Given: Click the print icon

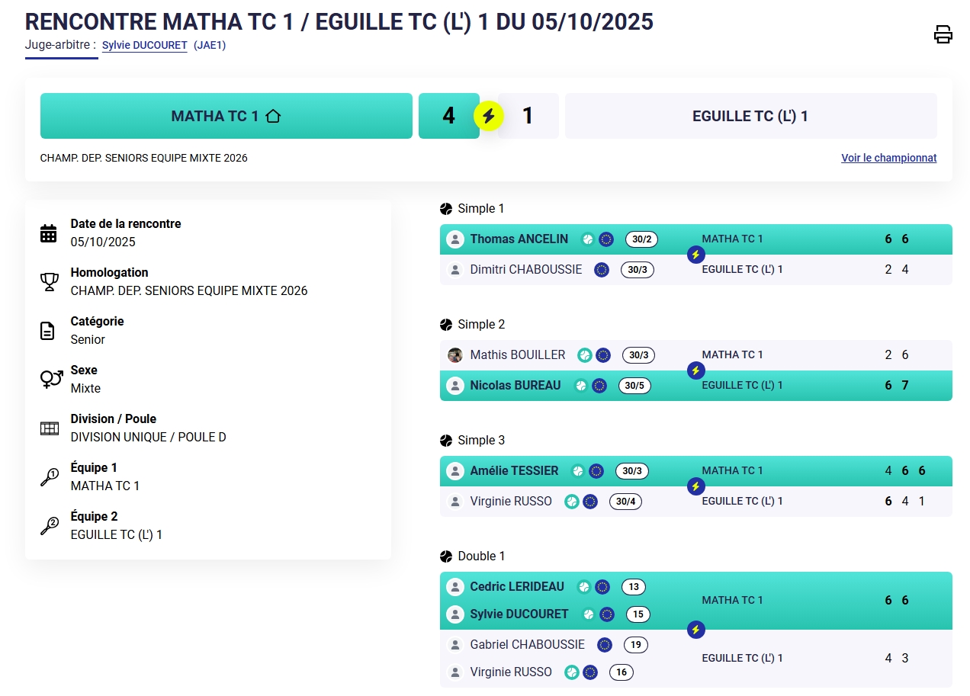Looking at the screenshot, I should tap(943, 34).
